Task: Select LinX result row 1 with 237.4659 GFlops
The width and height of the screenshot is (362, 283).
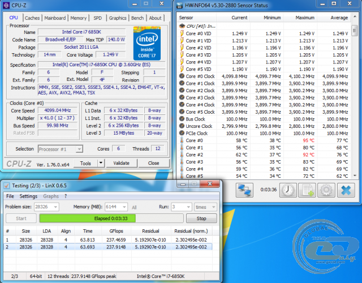Action: (x=108, y=240)
